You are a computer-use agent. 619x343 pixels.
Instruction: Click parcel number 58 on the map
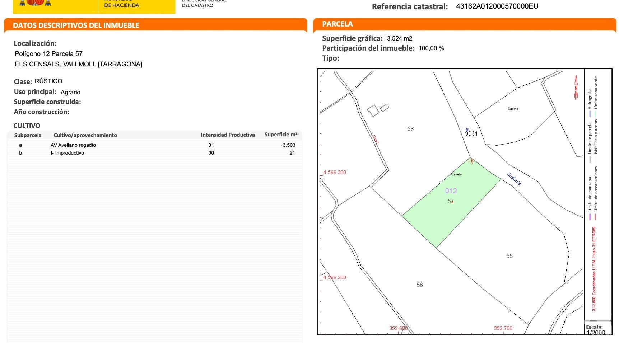click(410, 129)
